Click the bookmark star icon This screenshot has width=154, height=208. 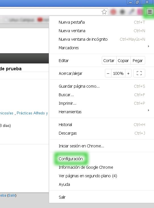point(104,12)
